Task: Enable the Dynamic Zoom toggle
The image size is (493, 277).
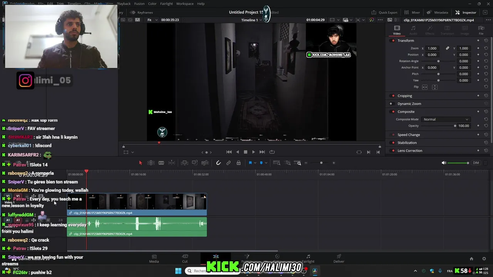Action: point(391,103)
